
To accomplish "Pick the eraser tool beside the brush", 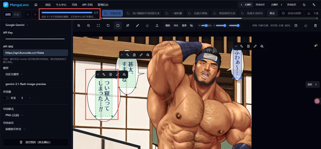I will point(147,26).
